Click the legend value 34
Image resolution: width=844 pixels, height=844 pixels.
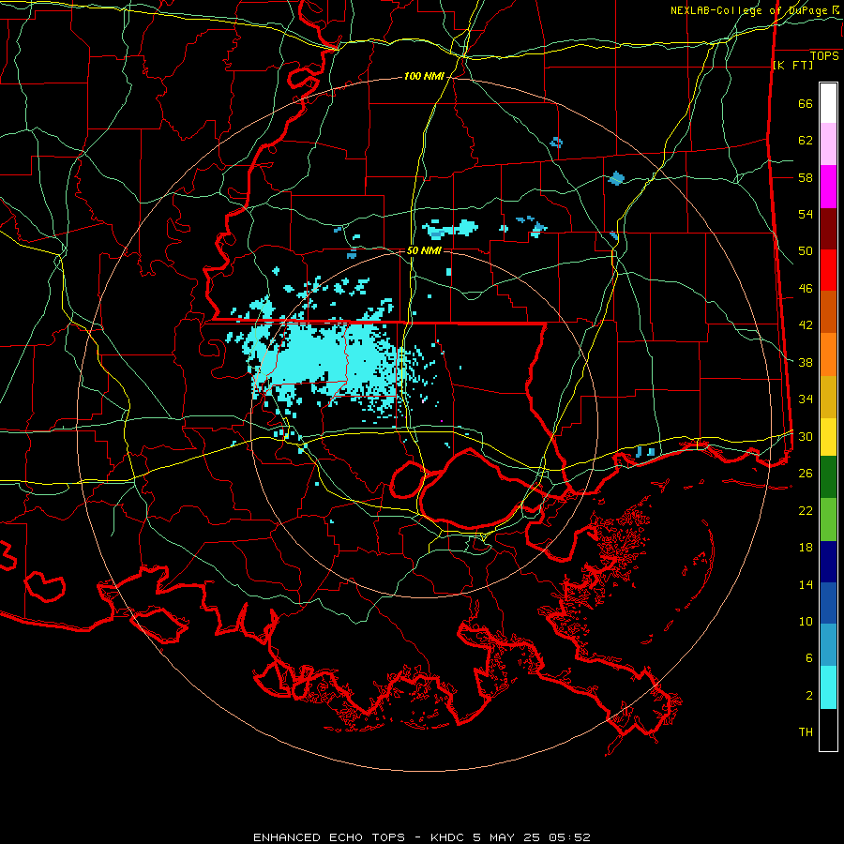point(806,399)
